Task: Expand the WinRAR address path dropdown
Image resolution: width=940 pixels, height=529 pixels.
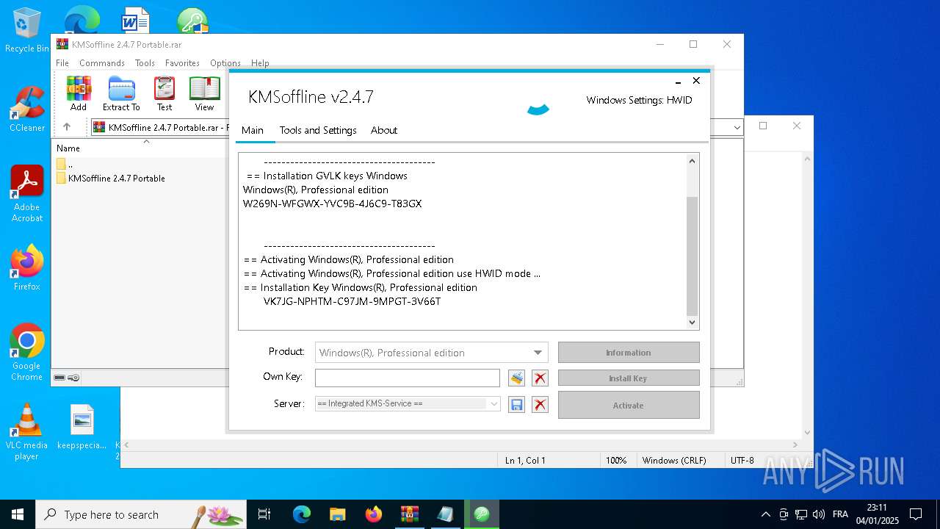Action: [x=737, y=127]
